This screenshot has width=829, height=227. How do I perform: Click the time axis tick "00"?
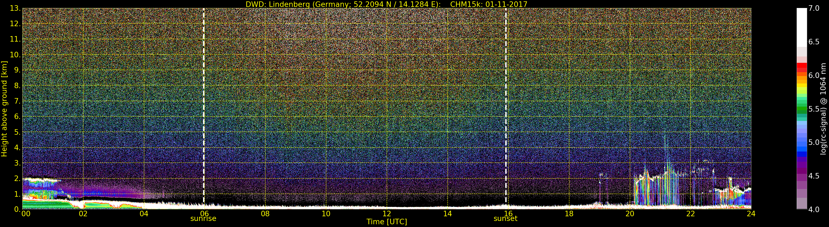click(x=26, y=214)
